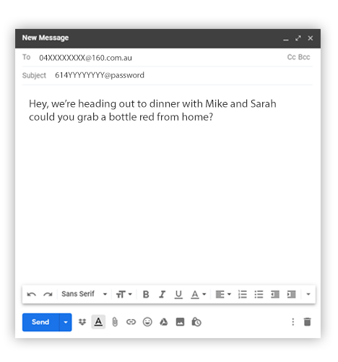Toggle confidential mode lock-clock icon
Image resolution: width=338 pixels, height=362 pixels.
pyautogui.click(x=196, y=322)
